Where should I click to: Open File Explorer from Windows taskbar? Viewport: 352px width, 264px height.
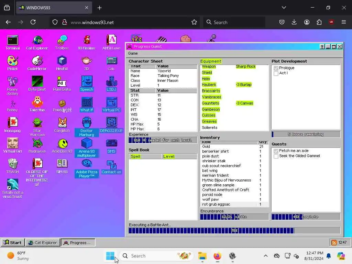(202, 256)
